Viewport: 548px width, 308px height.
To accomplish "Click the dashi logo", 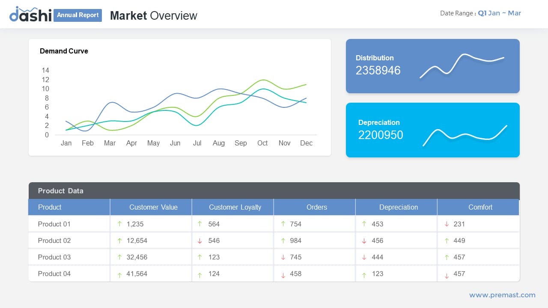I will (30, 15).
